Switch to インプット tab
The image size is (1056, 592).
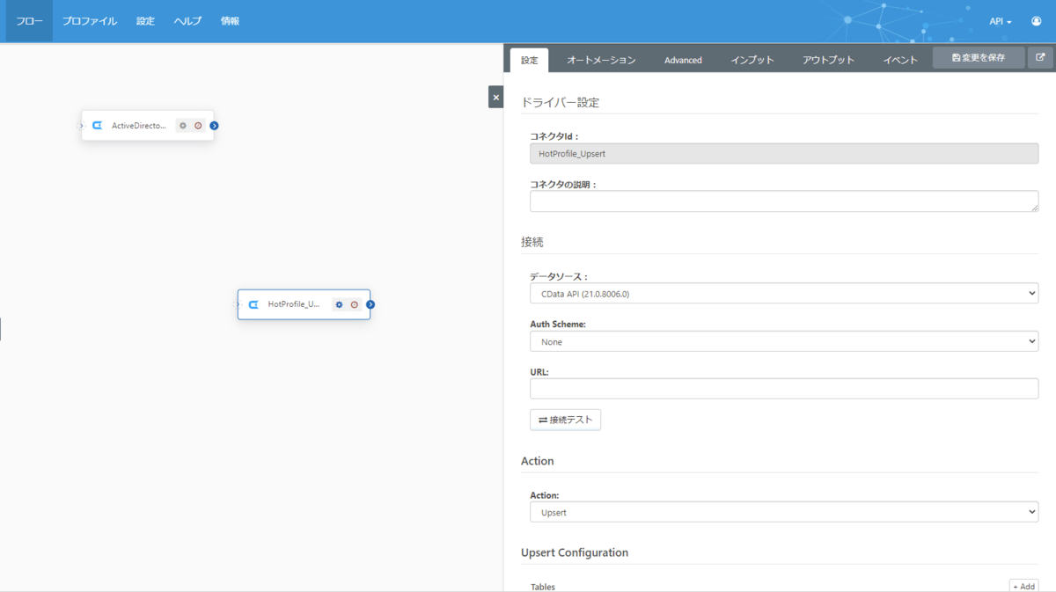pyautogui.click(x=752, y=60)
